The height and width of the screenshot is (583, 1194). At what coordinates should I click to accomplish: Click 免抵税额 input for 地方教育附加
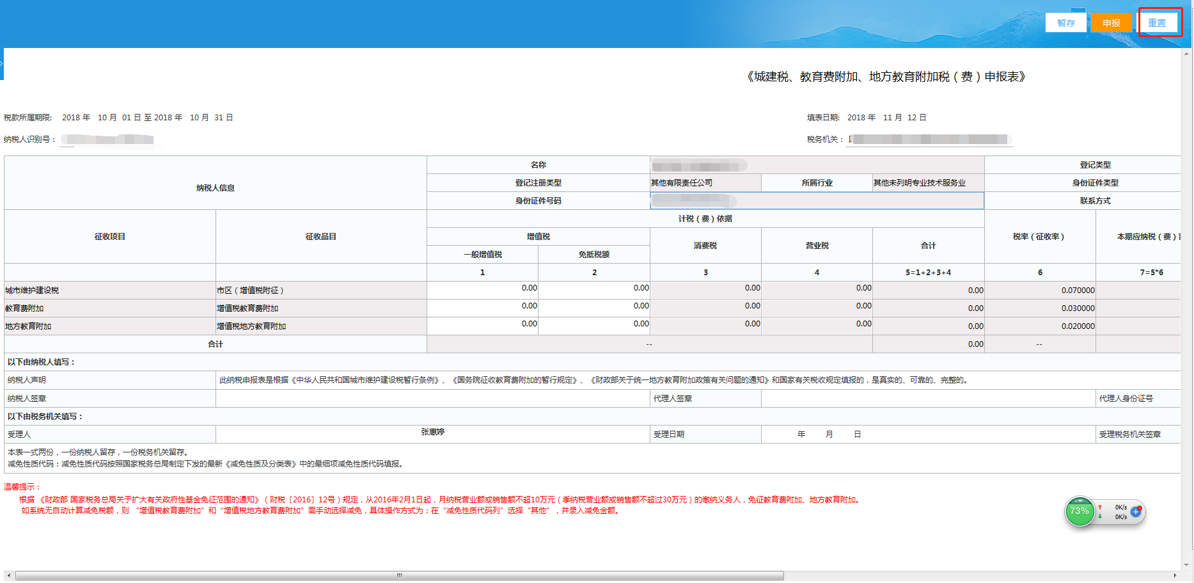594,326
